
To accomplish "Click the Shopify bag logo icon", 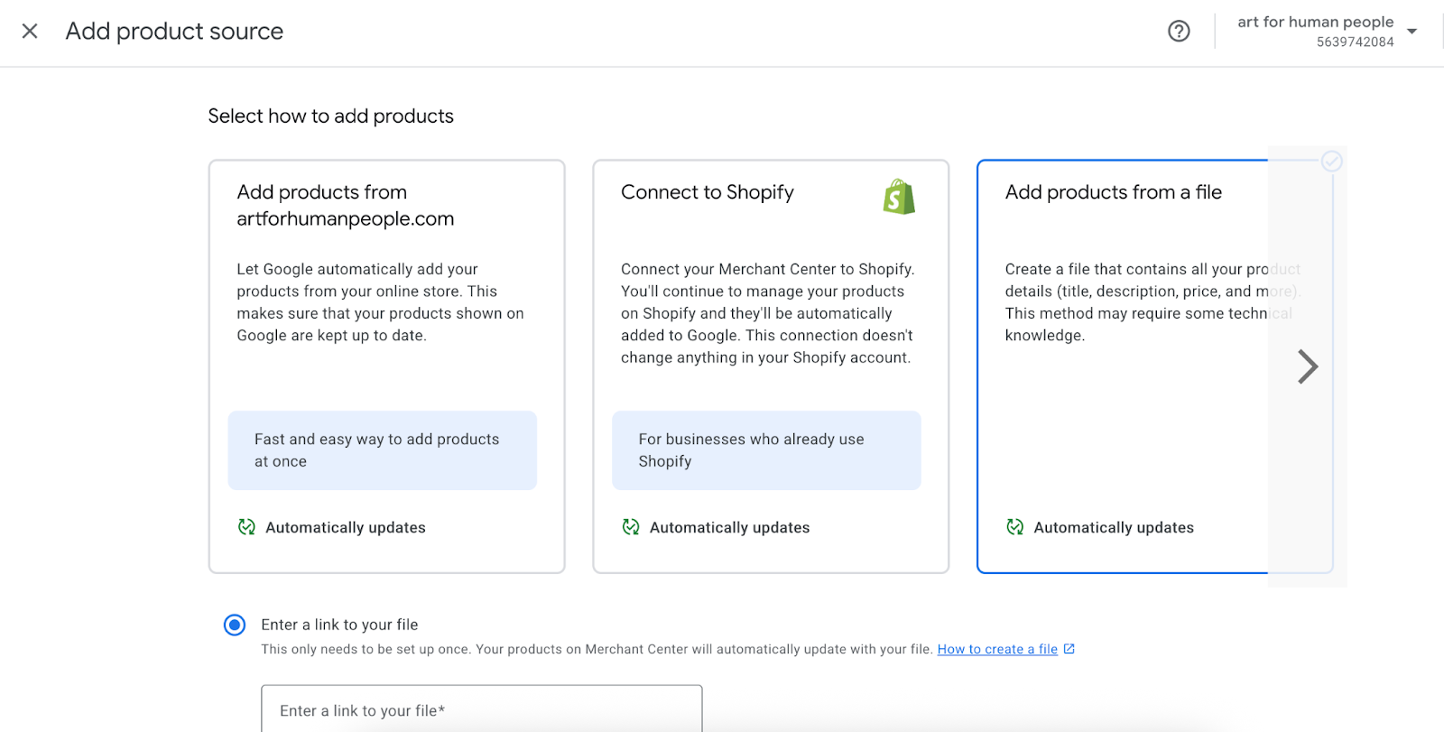I will [x=899, y=197].
